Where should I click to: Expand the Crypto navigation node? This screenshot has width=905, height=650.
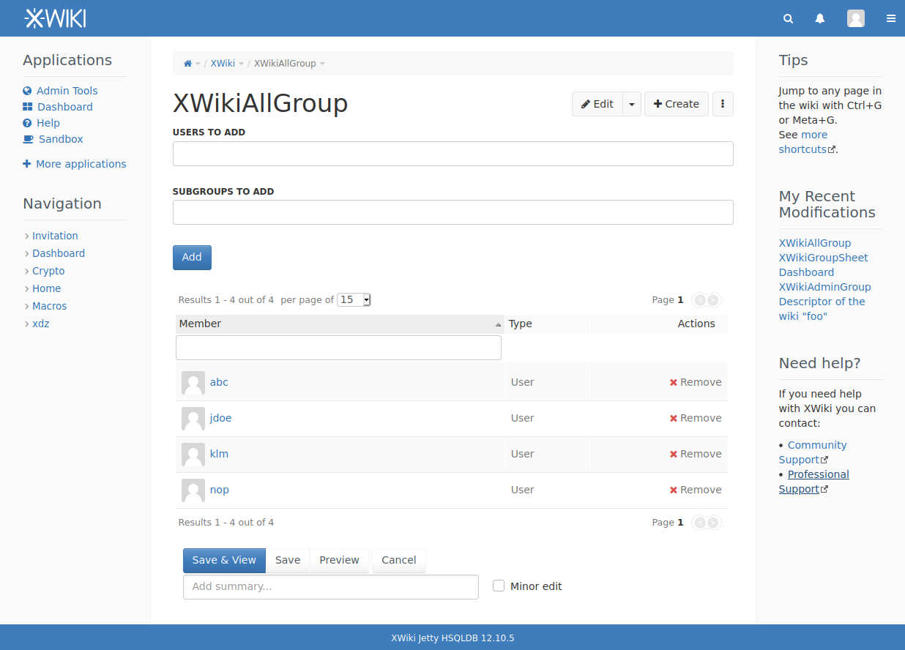pos(26,271)
